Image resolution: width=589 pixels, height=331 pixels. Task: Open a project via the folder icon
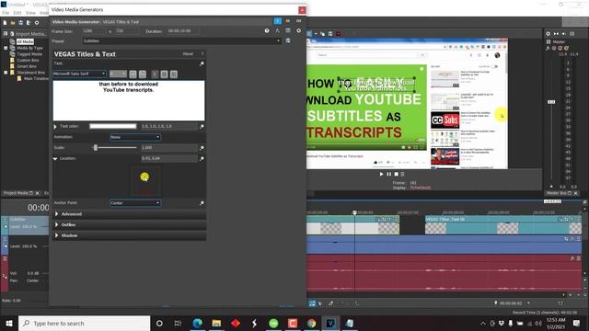pyautogui.click(x=13, y=23)
